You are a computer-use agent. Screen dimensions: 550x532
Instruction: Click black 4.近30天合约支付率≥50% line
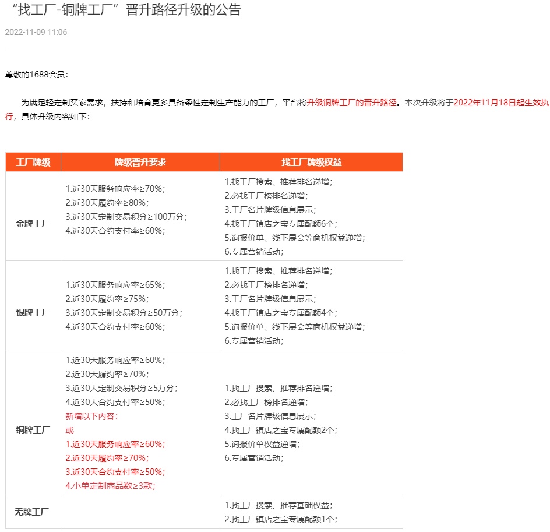[x=115, y=402]
